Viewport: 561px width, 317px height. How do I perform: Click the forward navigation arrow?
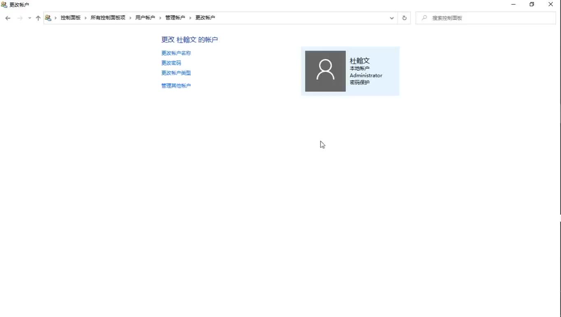[19, 18]
